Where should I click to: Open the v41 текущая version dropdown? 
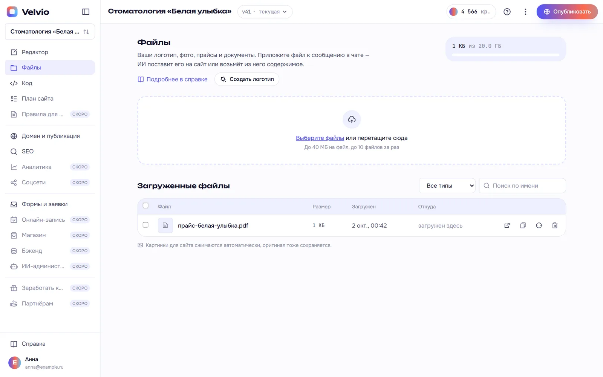265,12
